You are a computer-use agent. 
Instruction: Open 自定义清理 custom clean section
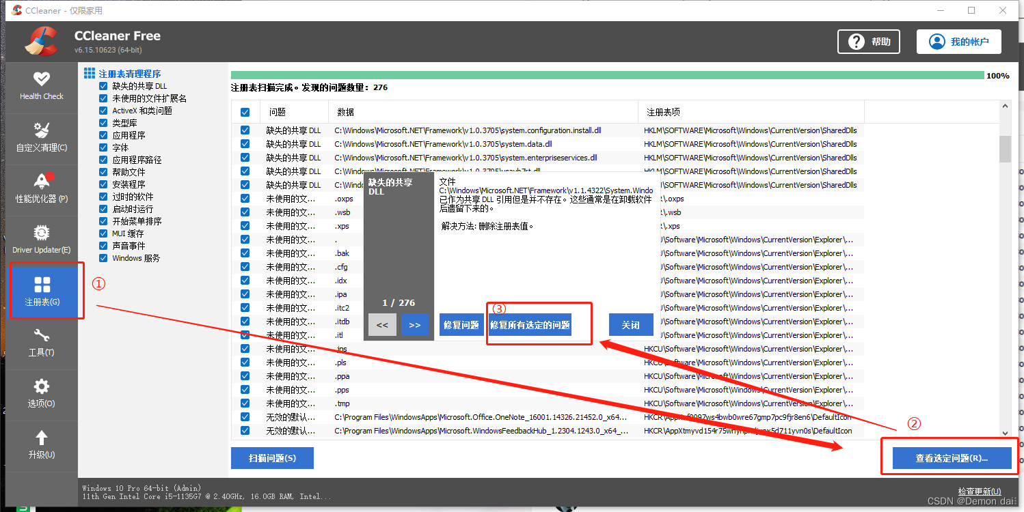[42, 137]
